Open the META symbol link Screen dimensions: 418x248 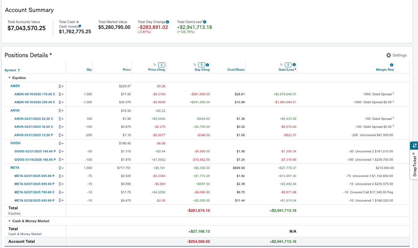[15, 168]
